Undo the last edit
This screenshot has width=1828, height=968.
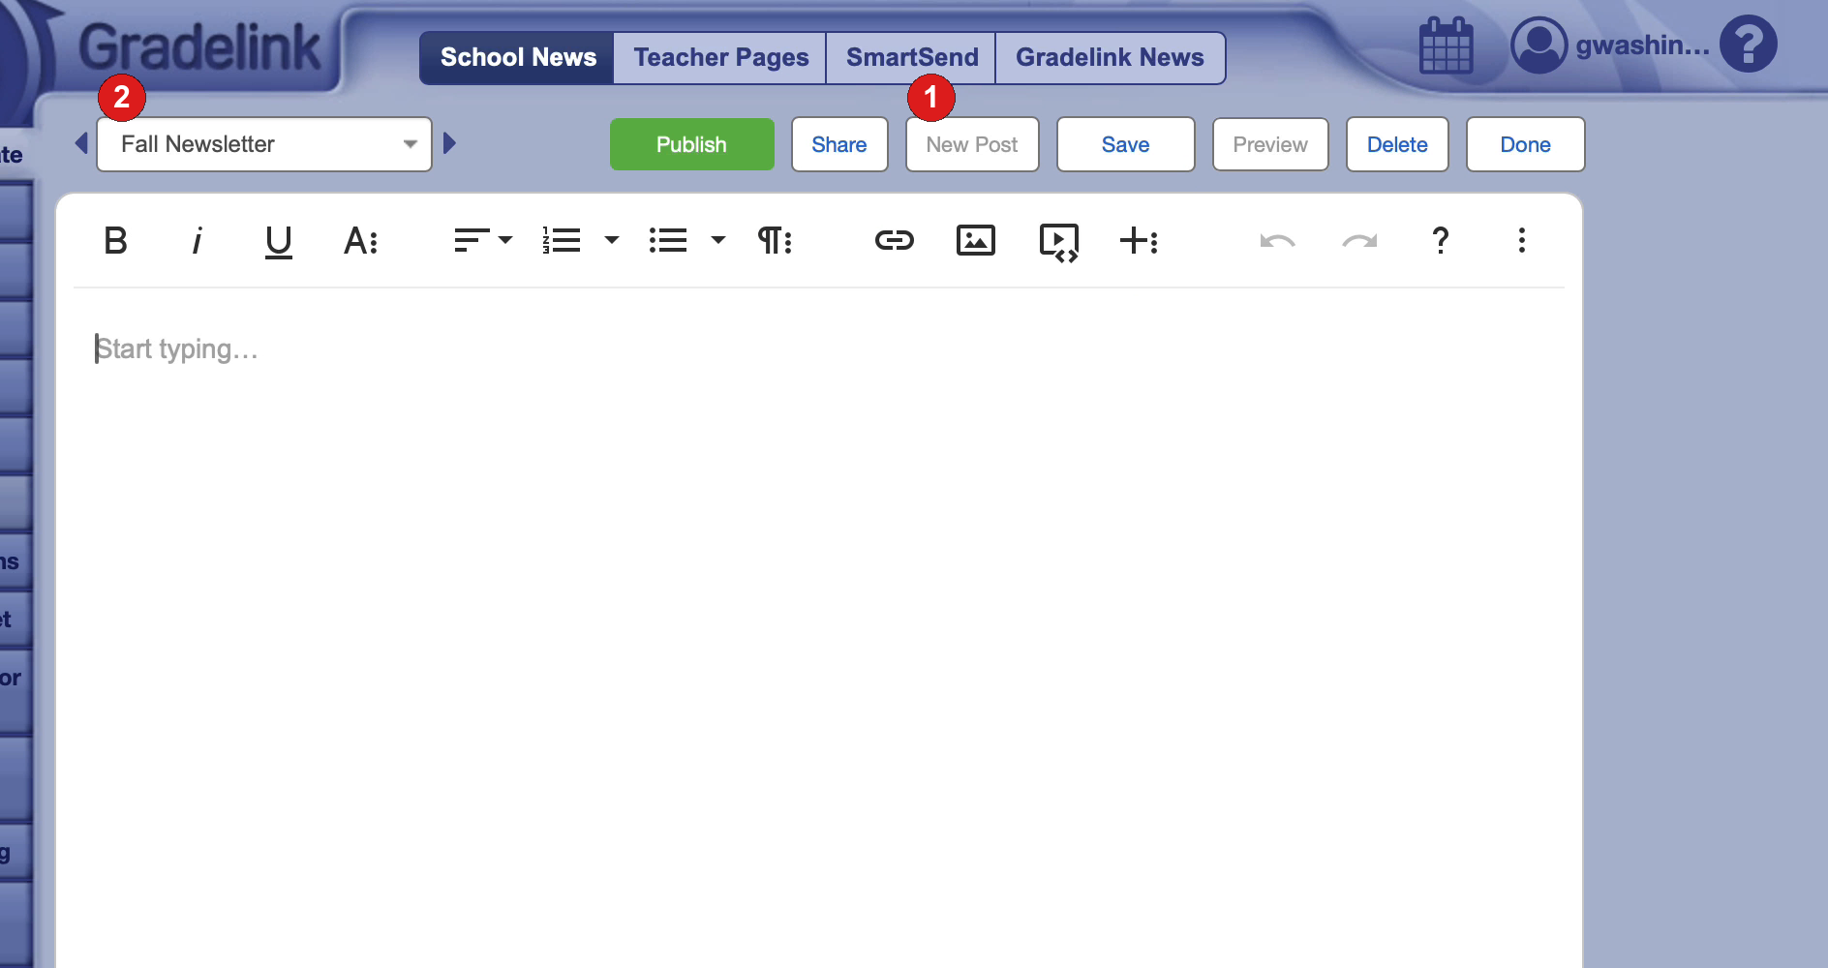(1278, 240)
